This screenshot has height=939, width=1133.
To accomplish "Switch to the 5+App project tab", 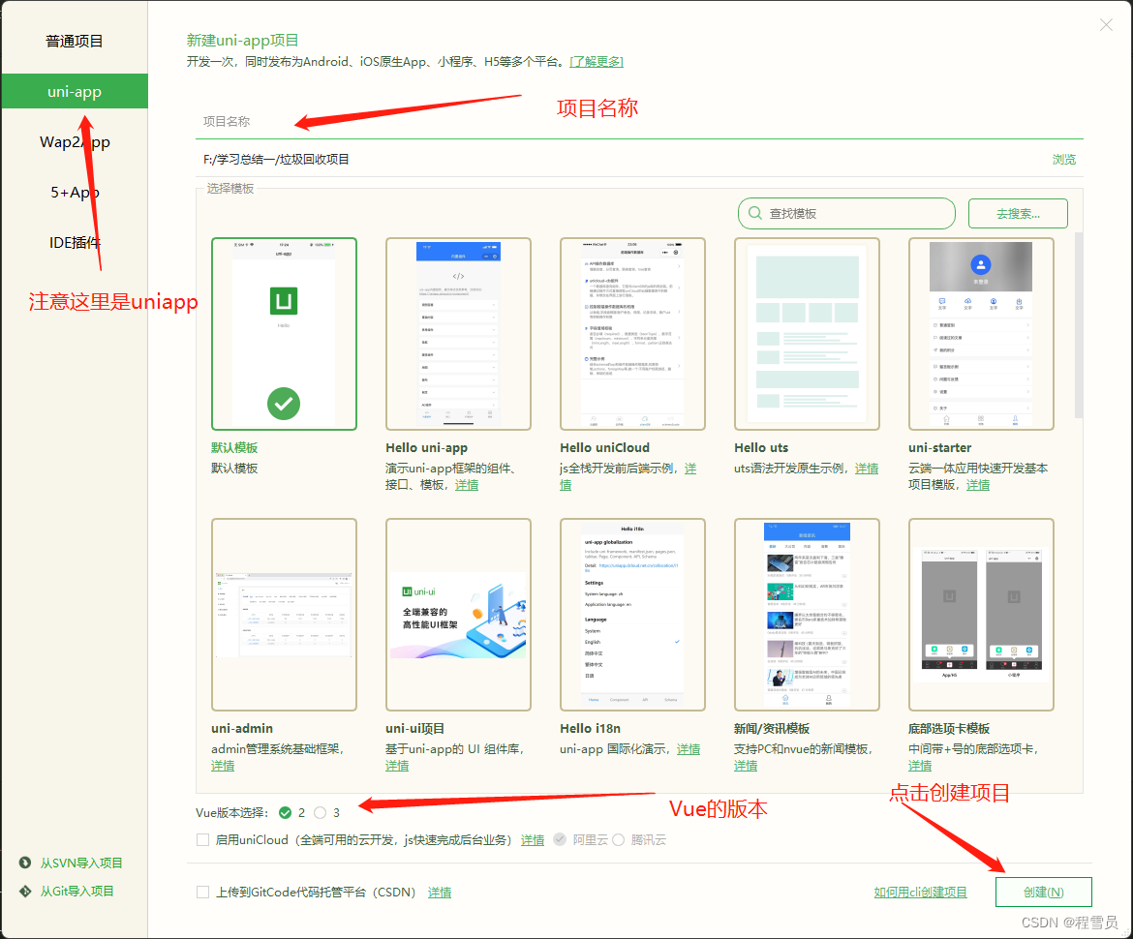I will tap(75, 192).
